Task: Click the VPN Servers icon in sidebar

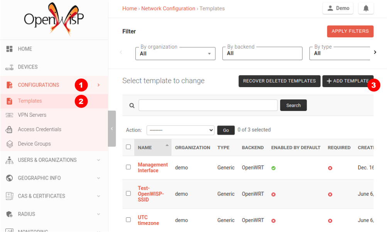Action: tap(10, 115)
